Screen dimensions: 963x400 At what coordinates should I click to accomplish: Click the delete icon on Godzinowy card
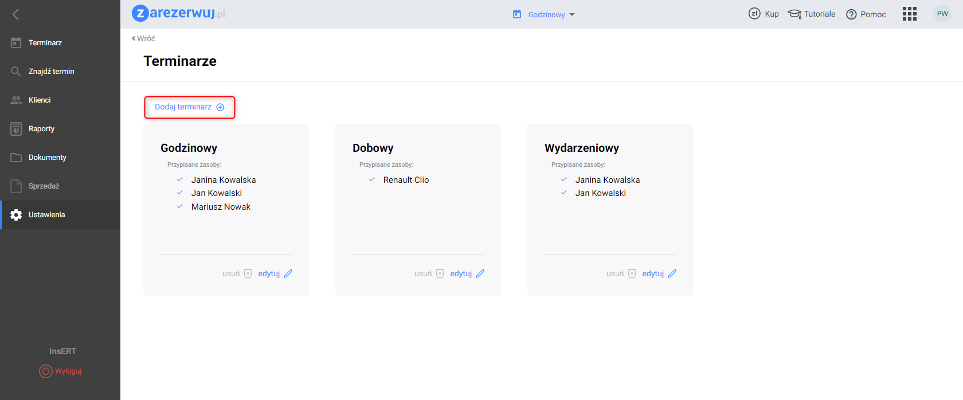coord(248,273)
